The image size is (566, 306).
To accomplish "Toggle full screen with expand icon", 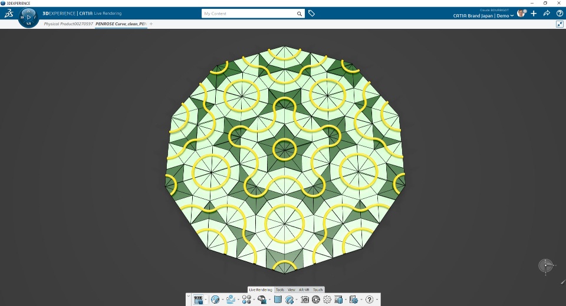I will (560, 24).
